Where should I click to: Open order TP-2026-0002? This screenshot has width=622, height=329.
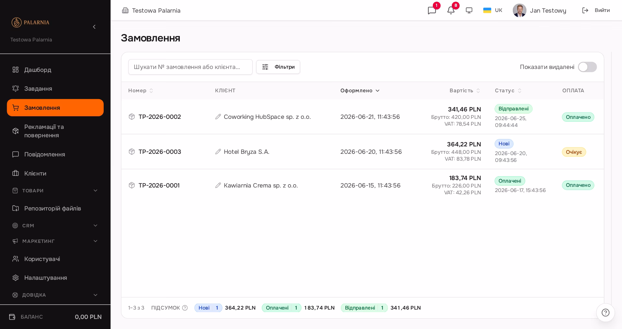click(x=160, y=117)
